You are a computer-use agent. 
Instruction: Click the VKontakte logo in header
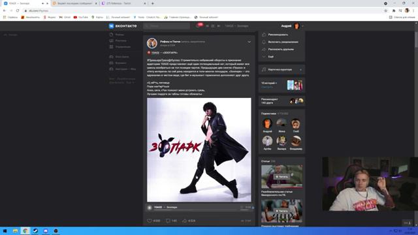[123, 26]
